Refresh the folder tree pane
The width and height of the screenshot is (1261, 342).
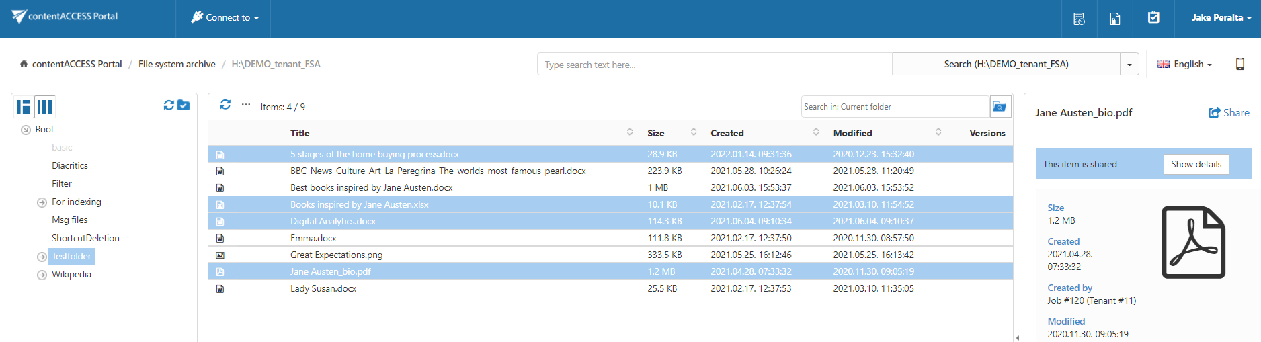point(169,105)
